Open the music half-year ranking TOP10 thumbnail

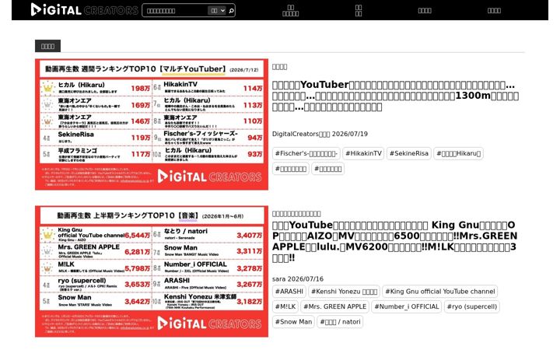(x=152, y=271)
